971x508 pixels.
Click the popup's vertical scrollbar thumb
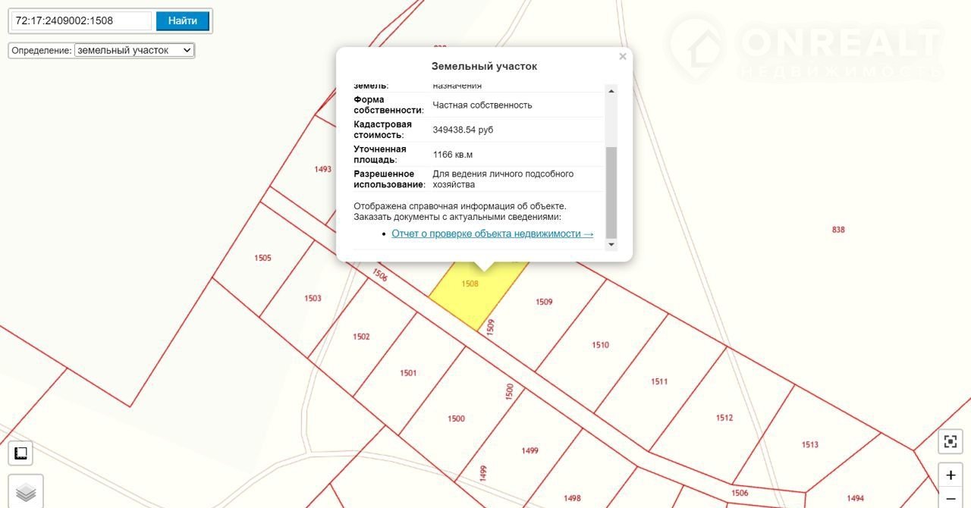[611, 193]
